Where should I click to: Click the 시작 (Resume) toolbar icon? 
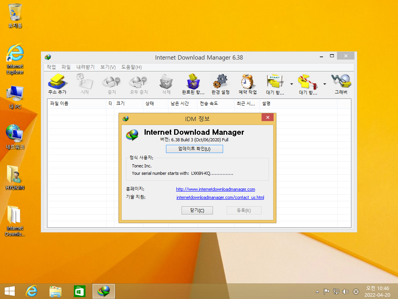point(85,84)
